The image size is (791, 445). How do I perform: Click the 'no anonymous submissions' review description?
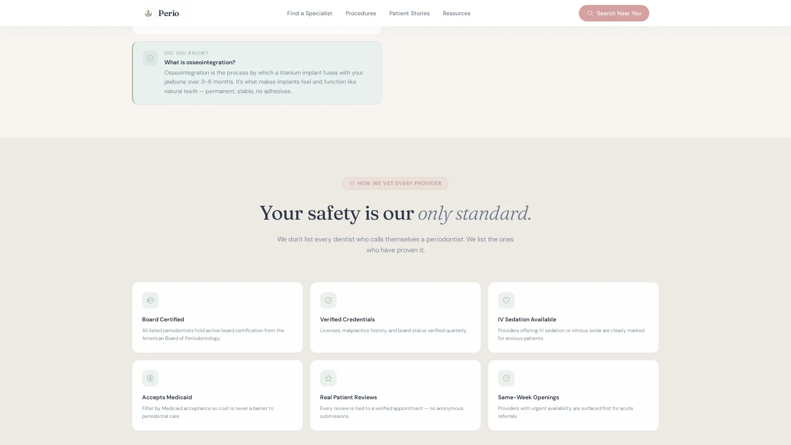tap(391, 412)
